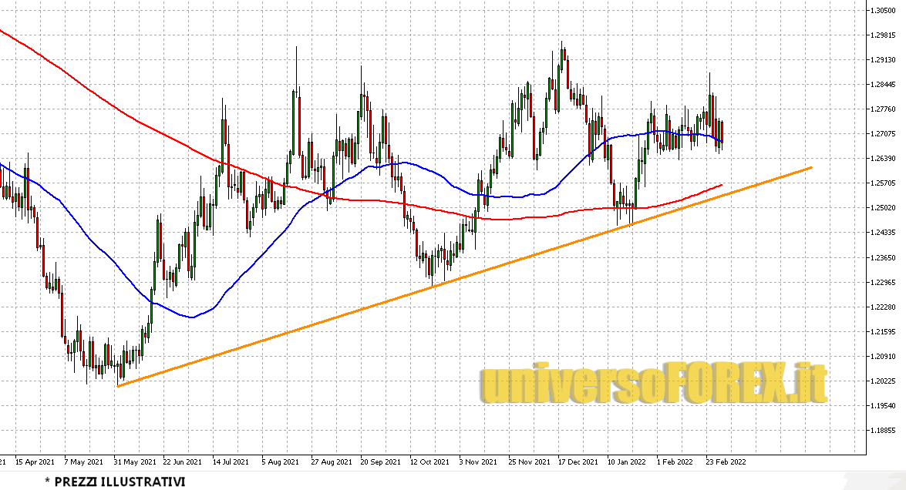Click the 15 Apr 2021 date label
This screenshot has width=906, height=490.
34,462
